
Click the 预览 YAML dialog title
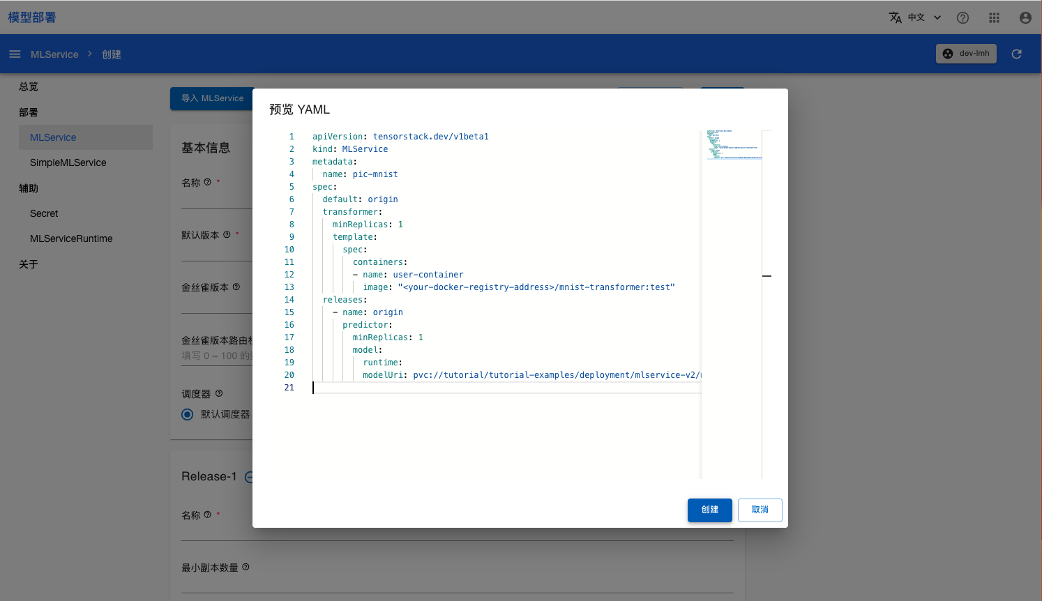point(299,109)
